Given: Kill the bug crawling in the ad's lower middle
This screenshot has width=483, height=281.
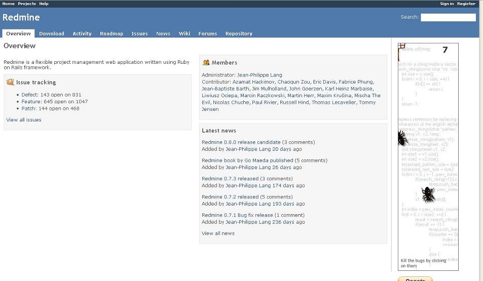Looking at the screenshot, I should coord(428,194).
